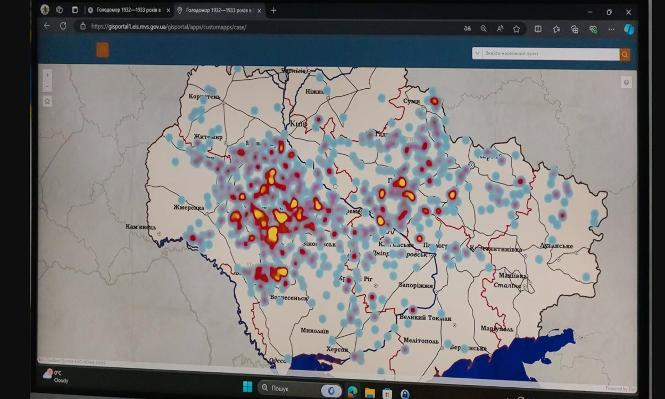The image size is (665, 399).
Task: Open a new browser tab
Action: coord(273,11)
